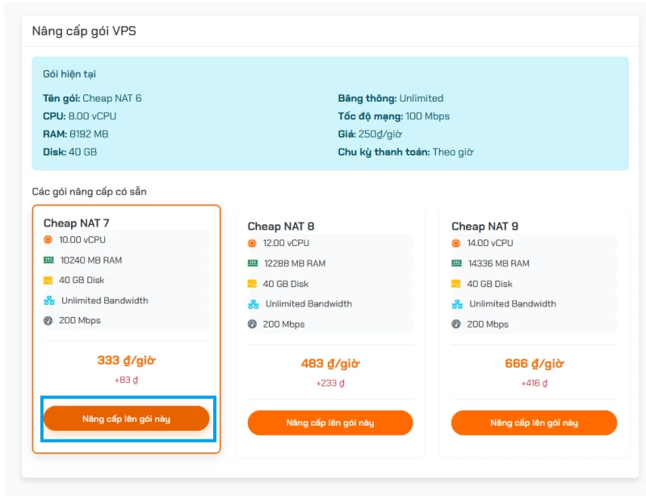Click the network icon in Cheap NAT 8 card
The image size is (646, 496).
point(253,304)
